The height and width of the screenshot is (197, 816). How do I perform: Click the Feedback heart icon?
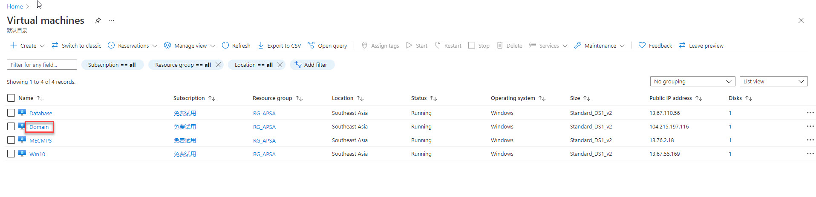[x=642, y=46]
